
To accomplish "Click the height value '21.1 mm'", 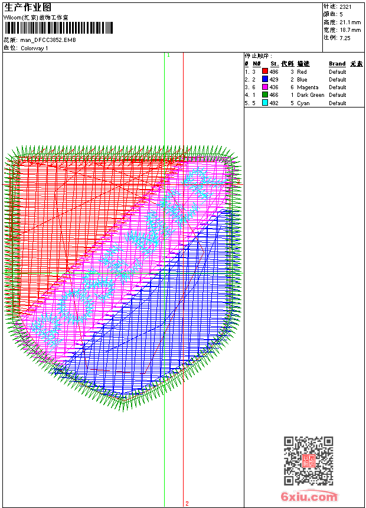I will (x=350, y=22).
